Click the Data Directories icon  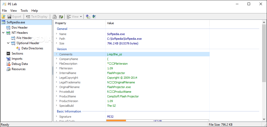pyautogui.click(x=18, y=48)
